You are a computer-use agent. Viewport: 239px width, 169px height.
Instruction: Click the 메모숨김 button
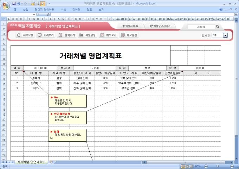tap(129, 35)
